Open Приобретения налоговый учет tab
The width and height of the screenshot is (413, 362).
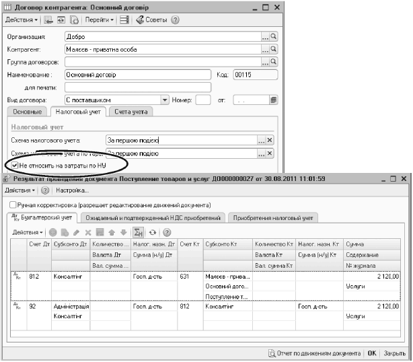pyautogui.click(x=272, y=217)
